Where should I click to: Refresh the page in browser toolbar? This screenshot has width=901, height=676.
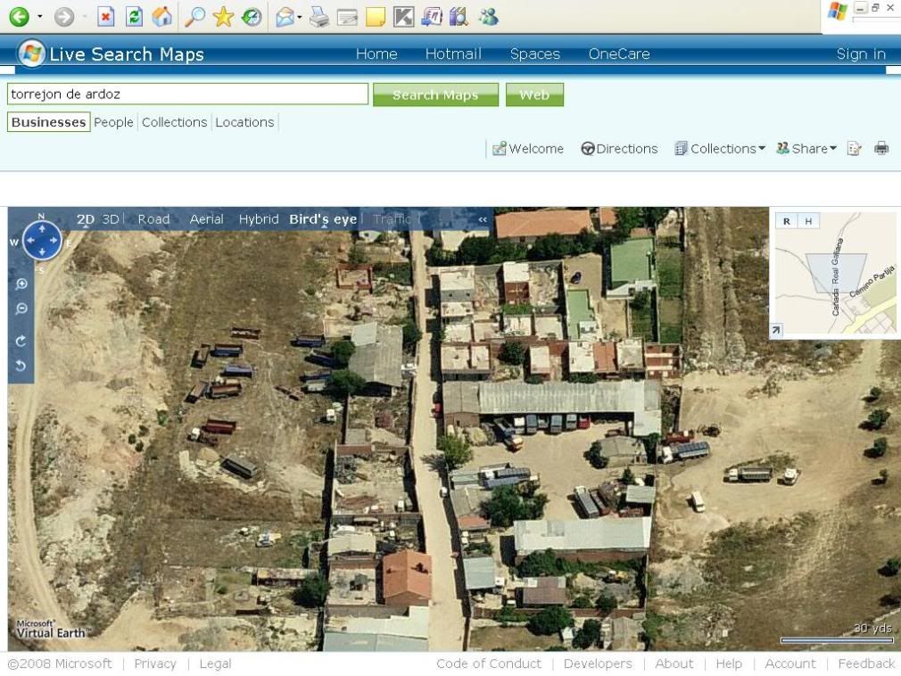(134, 16)
